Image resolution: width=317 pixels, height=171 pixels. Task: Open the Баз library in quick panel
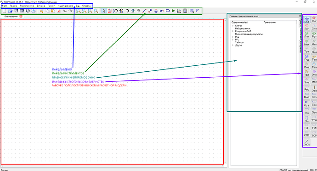point(307,20)
